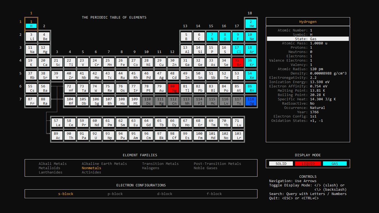This screenshot has height=213, width=379.
Task: Select the Halogens family filter
Action: 150,168
